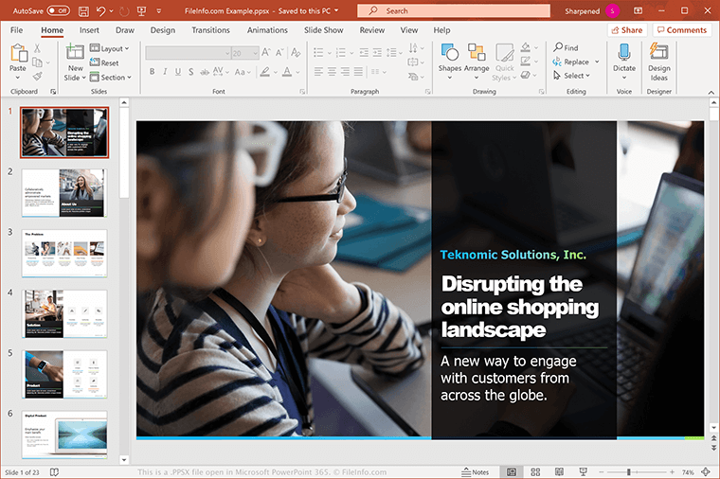Toggle Italic formatting

click(x=165, y=72)
